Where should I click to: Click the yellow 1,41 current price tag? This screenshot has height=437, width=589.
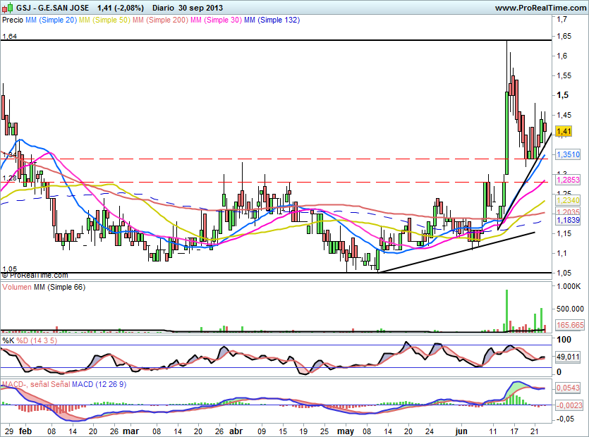point(564,131)
